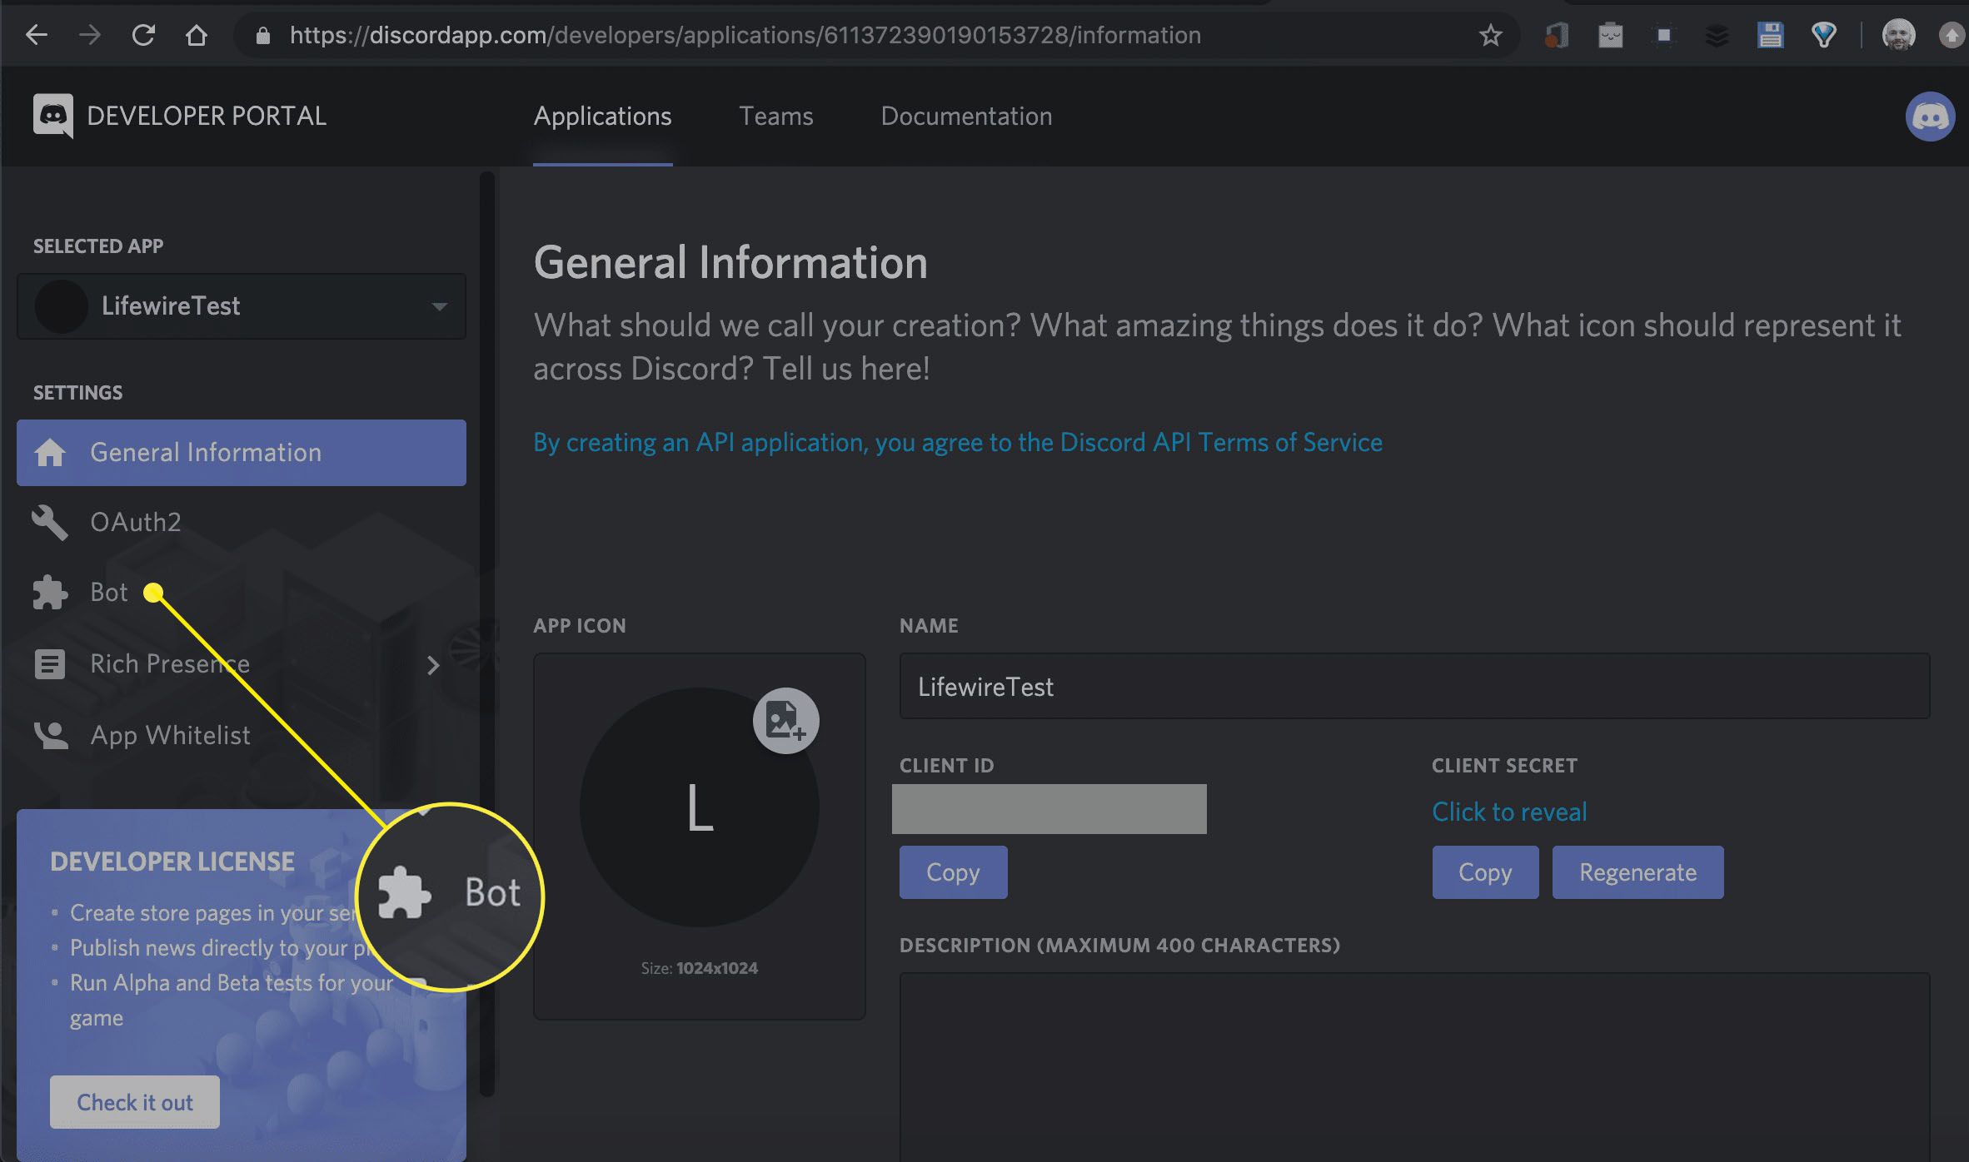Click the Name field containing LifewireTest
This screenshot has width=1969, height=1162.
[1414, 686]
